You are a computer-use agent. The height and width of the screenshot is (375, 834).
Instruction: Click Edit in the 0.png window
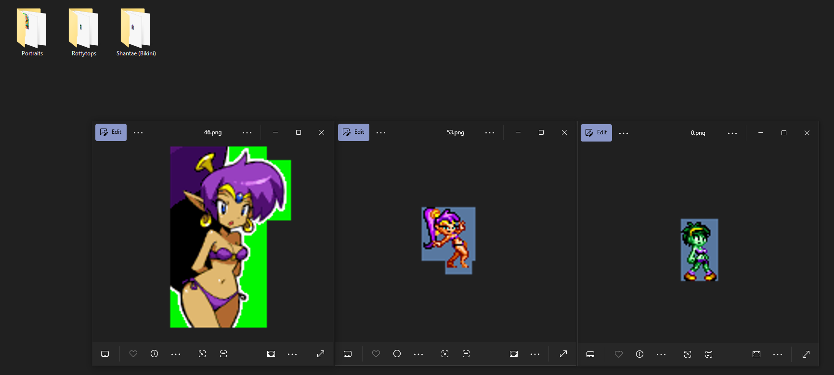(x=596, y=133)
